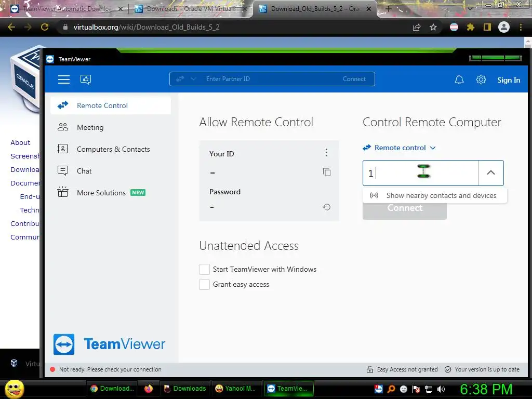Image resolution: width=532 pixels, height=399 pixels.
Task: Open More Solutions in the sidebar
Action: click(111, 192)
